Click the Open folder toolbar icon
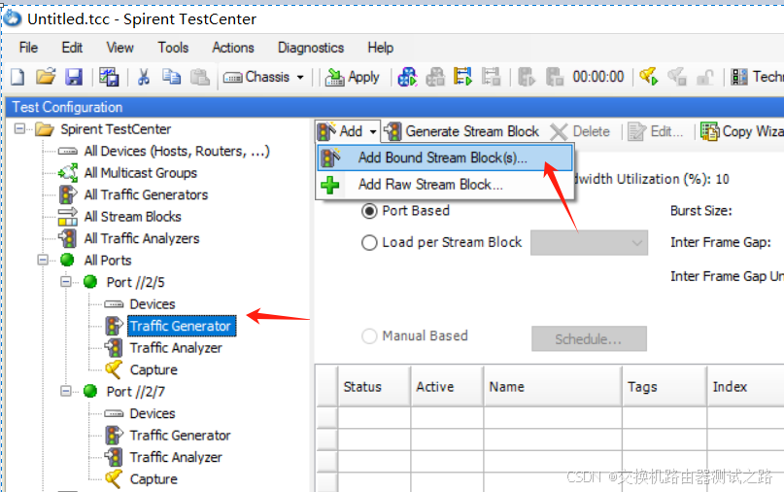Viewport: 784px width, 492px height. (x=46, y=77)
